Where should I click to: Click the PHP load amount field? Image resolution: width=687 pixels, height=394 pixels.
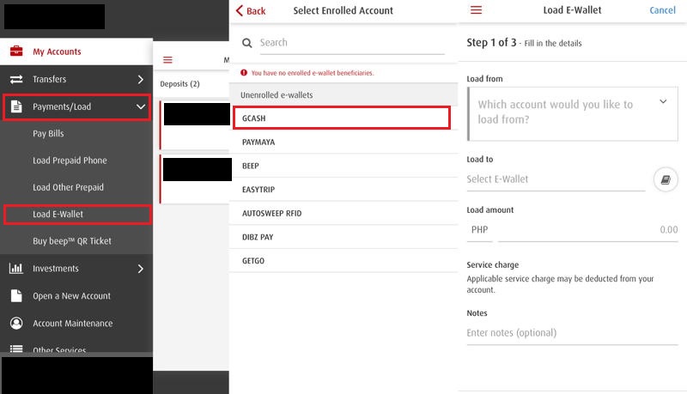[x=587, y=230]
